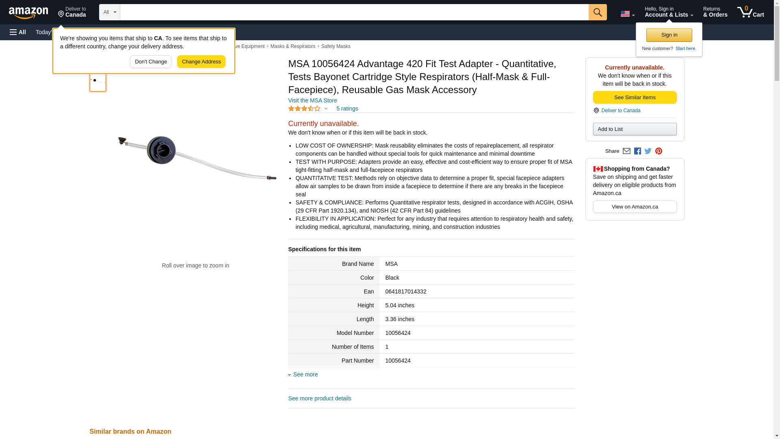
Task: Click the Amazon logo
Action: 28,13
